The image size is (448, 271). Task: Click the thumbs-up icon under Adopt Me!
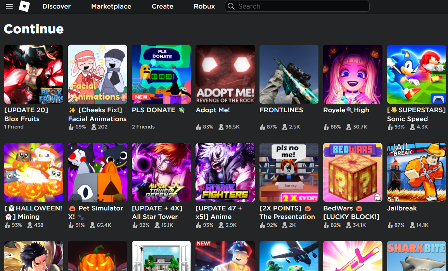[x=199, y=127]
